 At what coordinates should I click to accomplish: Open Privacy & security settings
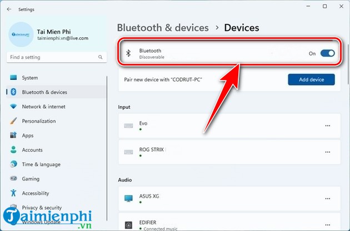pyautogui.click(x=57, y=207)
